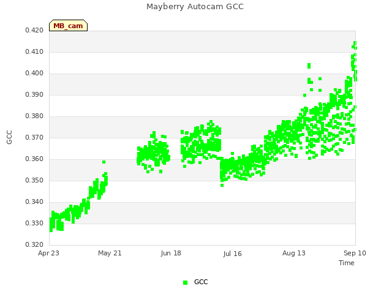Click the 0.320 y-axis value
The height and width of the screenshot is (294, 392).
click(34, 245)
